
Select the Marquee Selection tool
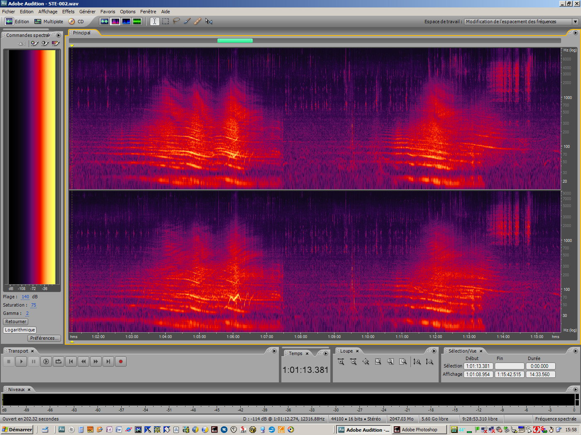[165, 21]
